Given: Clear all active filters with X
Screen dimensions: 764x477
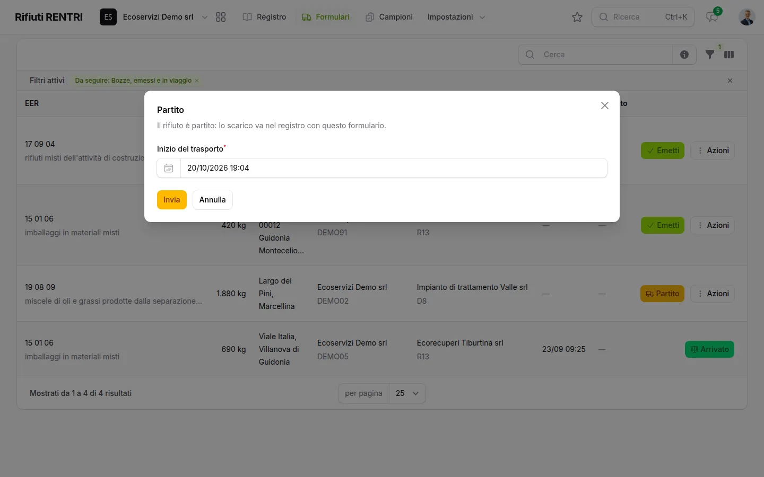Looking at the screenshot, I should tap(730, 81).
